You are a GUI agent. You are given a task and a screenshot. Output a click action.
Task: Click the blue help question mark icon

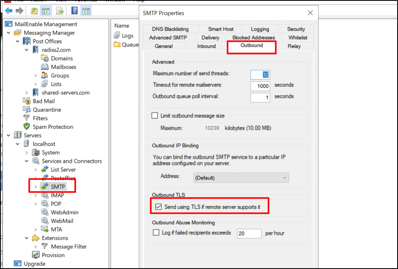coord(75,11)
